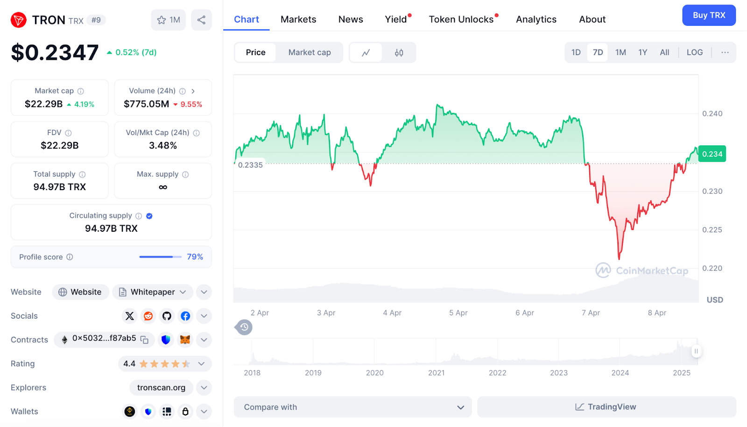Add TRON to watchlist via star button
The image size is (747, 427).
(x=168, y=20)
